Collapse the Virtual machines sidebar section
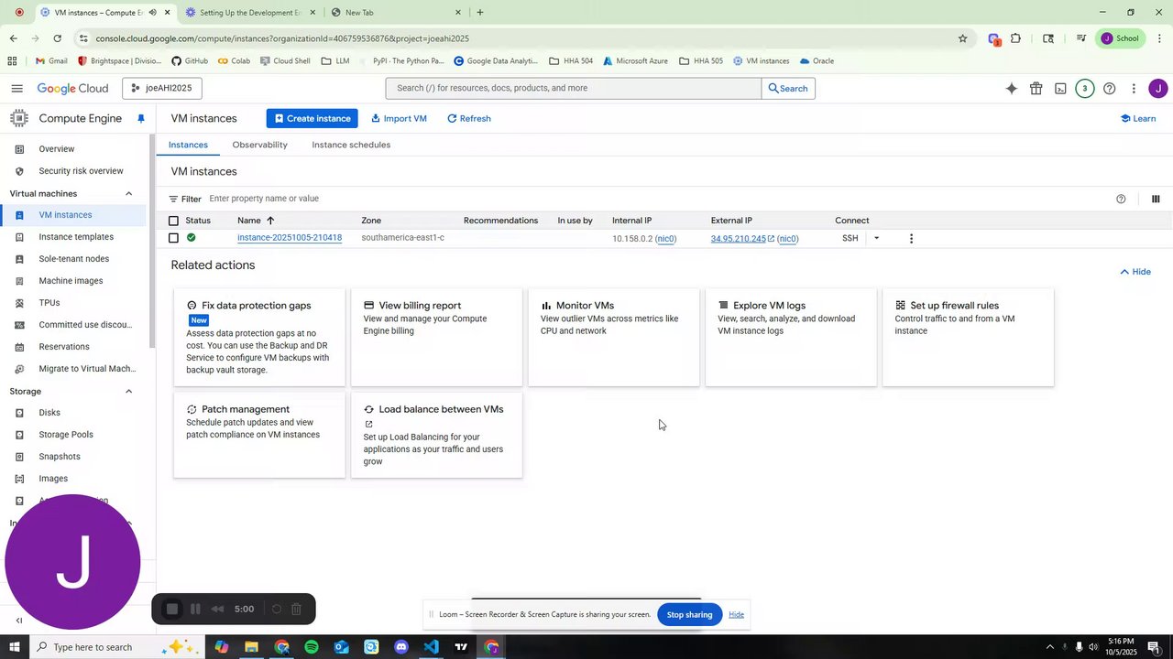Viewport: 1173px width, 659px height. point(128,194)
